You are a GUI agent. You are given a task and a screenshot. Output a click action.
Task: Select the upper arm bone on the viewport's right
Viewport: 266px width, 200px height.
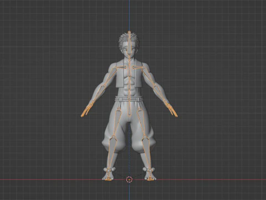(149, 77)
